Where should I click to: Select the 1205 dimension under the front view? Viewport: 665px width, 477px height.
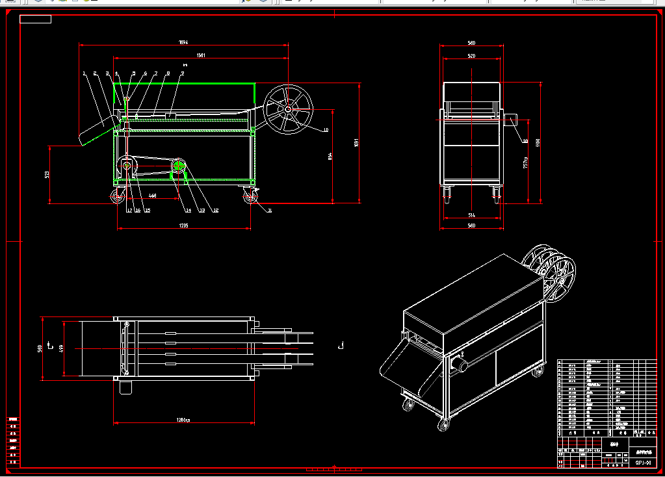click(183, 226)
